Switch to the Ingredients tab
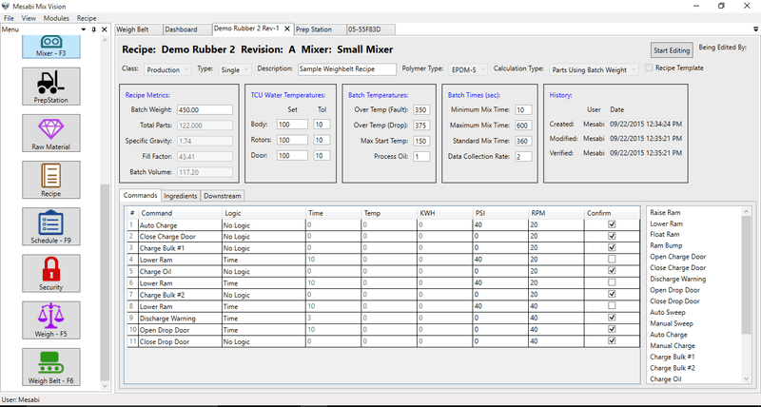 [181, 196]
